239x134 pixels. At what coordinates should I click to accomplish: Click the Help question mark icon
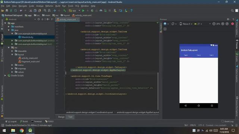131,11
